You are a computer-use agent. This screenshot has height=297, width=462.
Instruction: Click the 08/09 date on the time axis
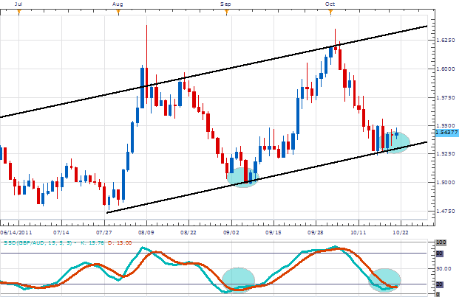(146, 232)
